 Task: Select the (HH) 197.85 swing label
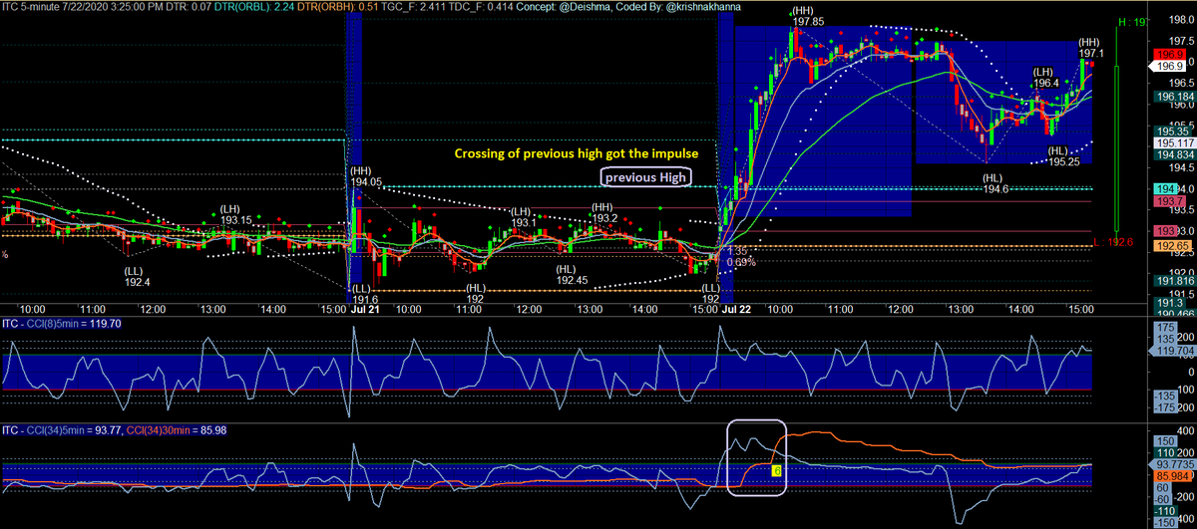[808, 15]
